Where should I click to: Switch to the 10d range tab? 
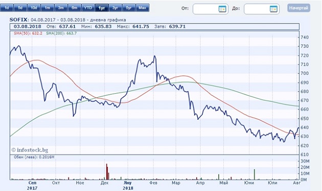[34, 8]
